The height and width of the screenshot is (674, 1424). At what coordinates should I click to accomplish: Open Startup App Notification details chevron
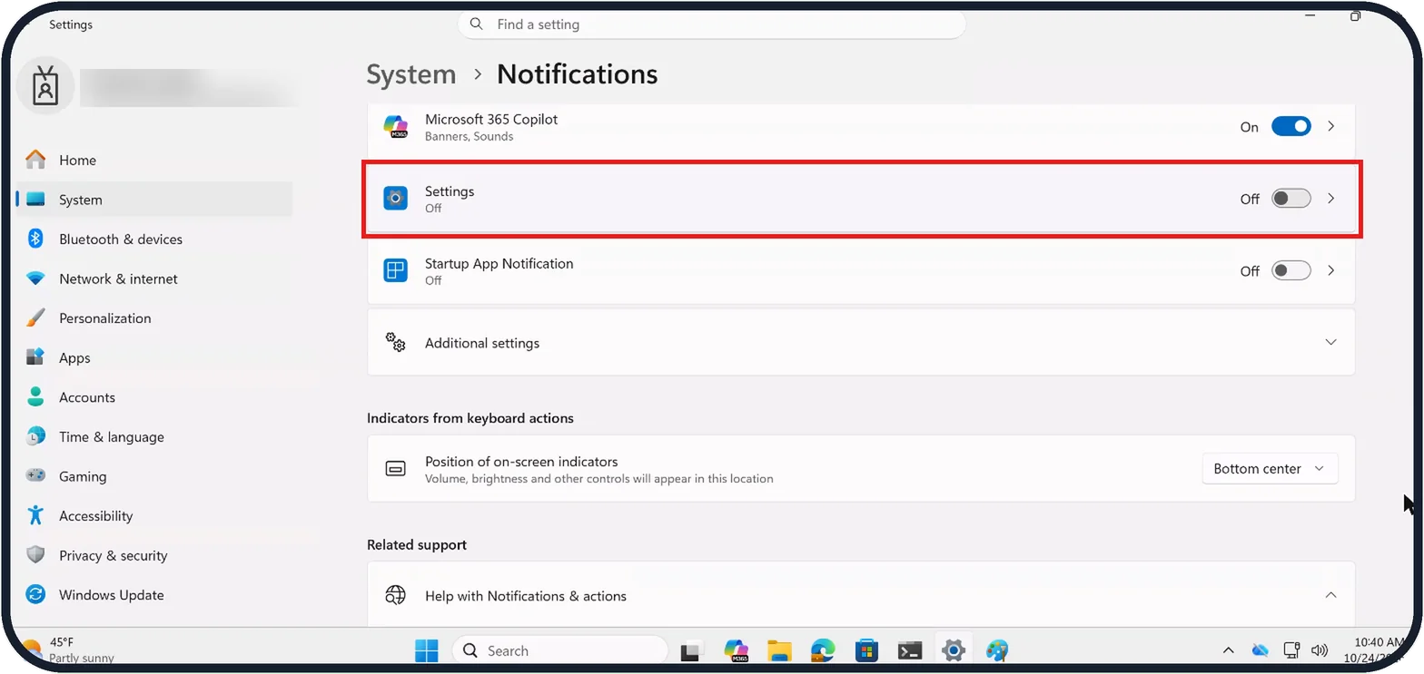(x=1331, y=270)
